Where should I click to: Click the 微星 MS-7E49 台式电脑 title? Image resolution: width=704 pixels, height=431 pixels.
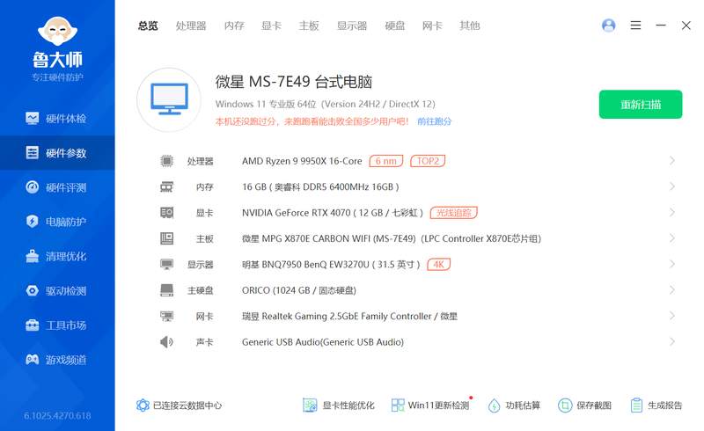tap(294, 82)
